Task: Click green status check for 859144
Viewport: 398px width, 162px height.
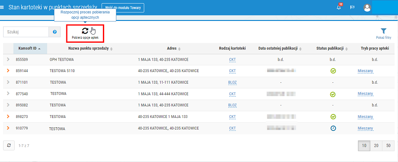Action: (333, 71)
